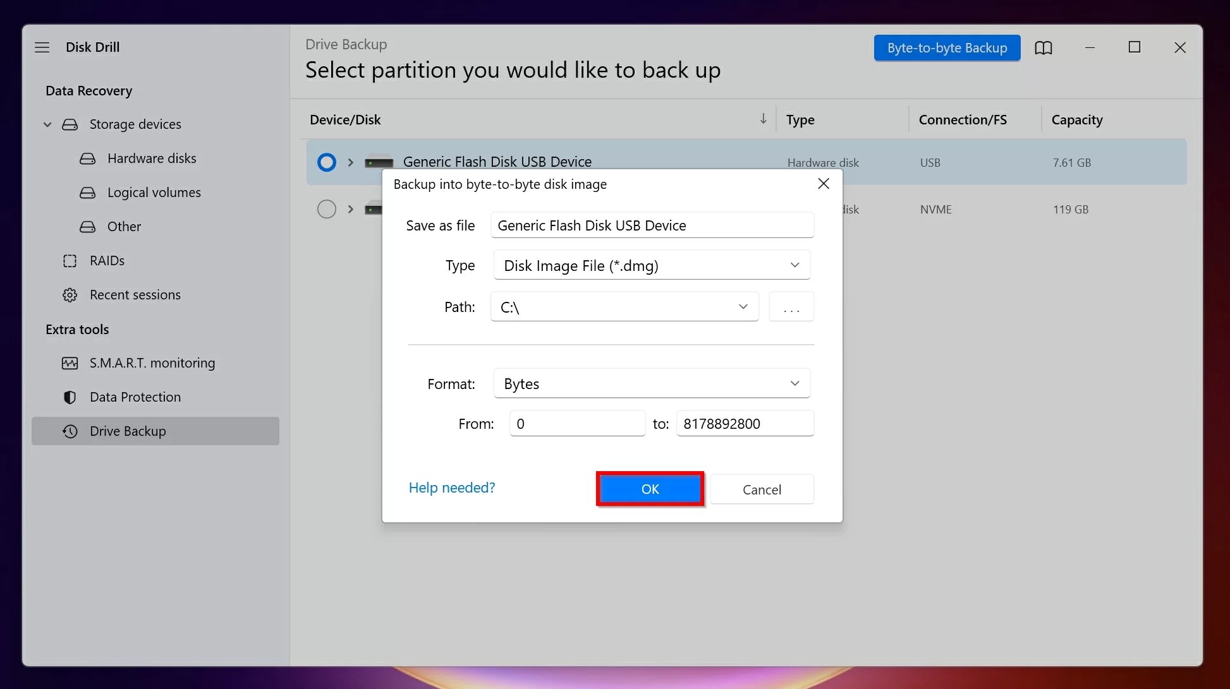Screen dimensions: 1230x689
Task: Select the RAIDs icon
Action: [70, 260]
